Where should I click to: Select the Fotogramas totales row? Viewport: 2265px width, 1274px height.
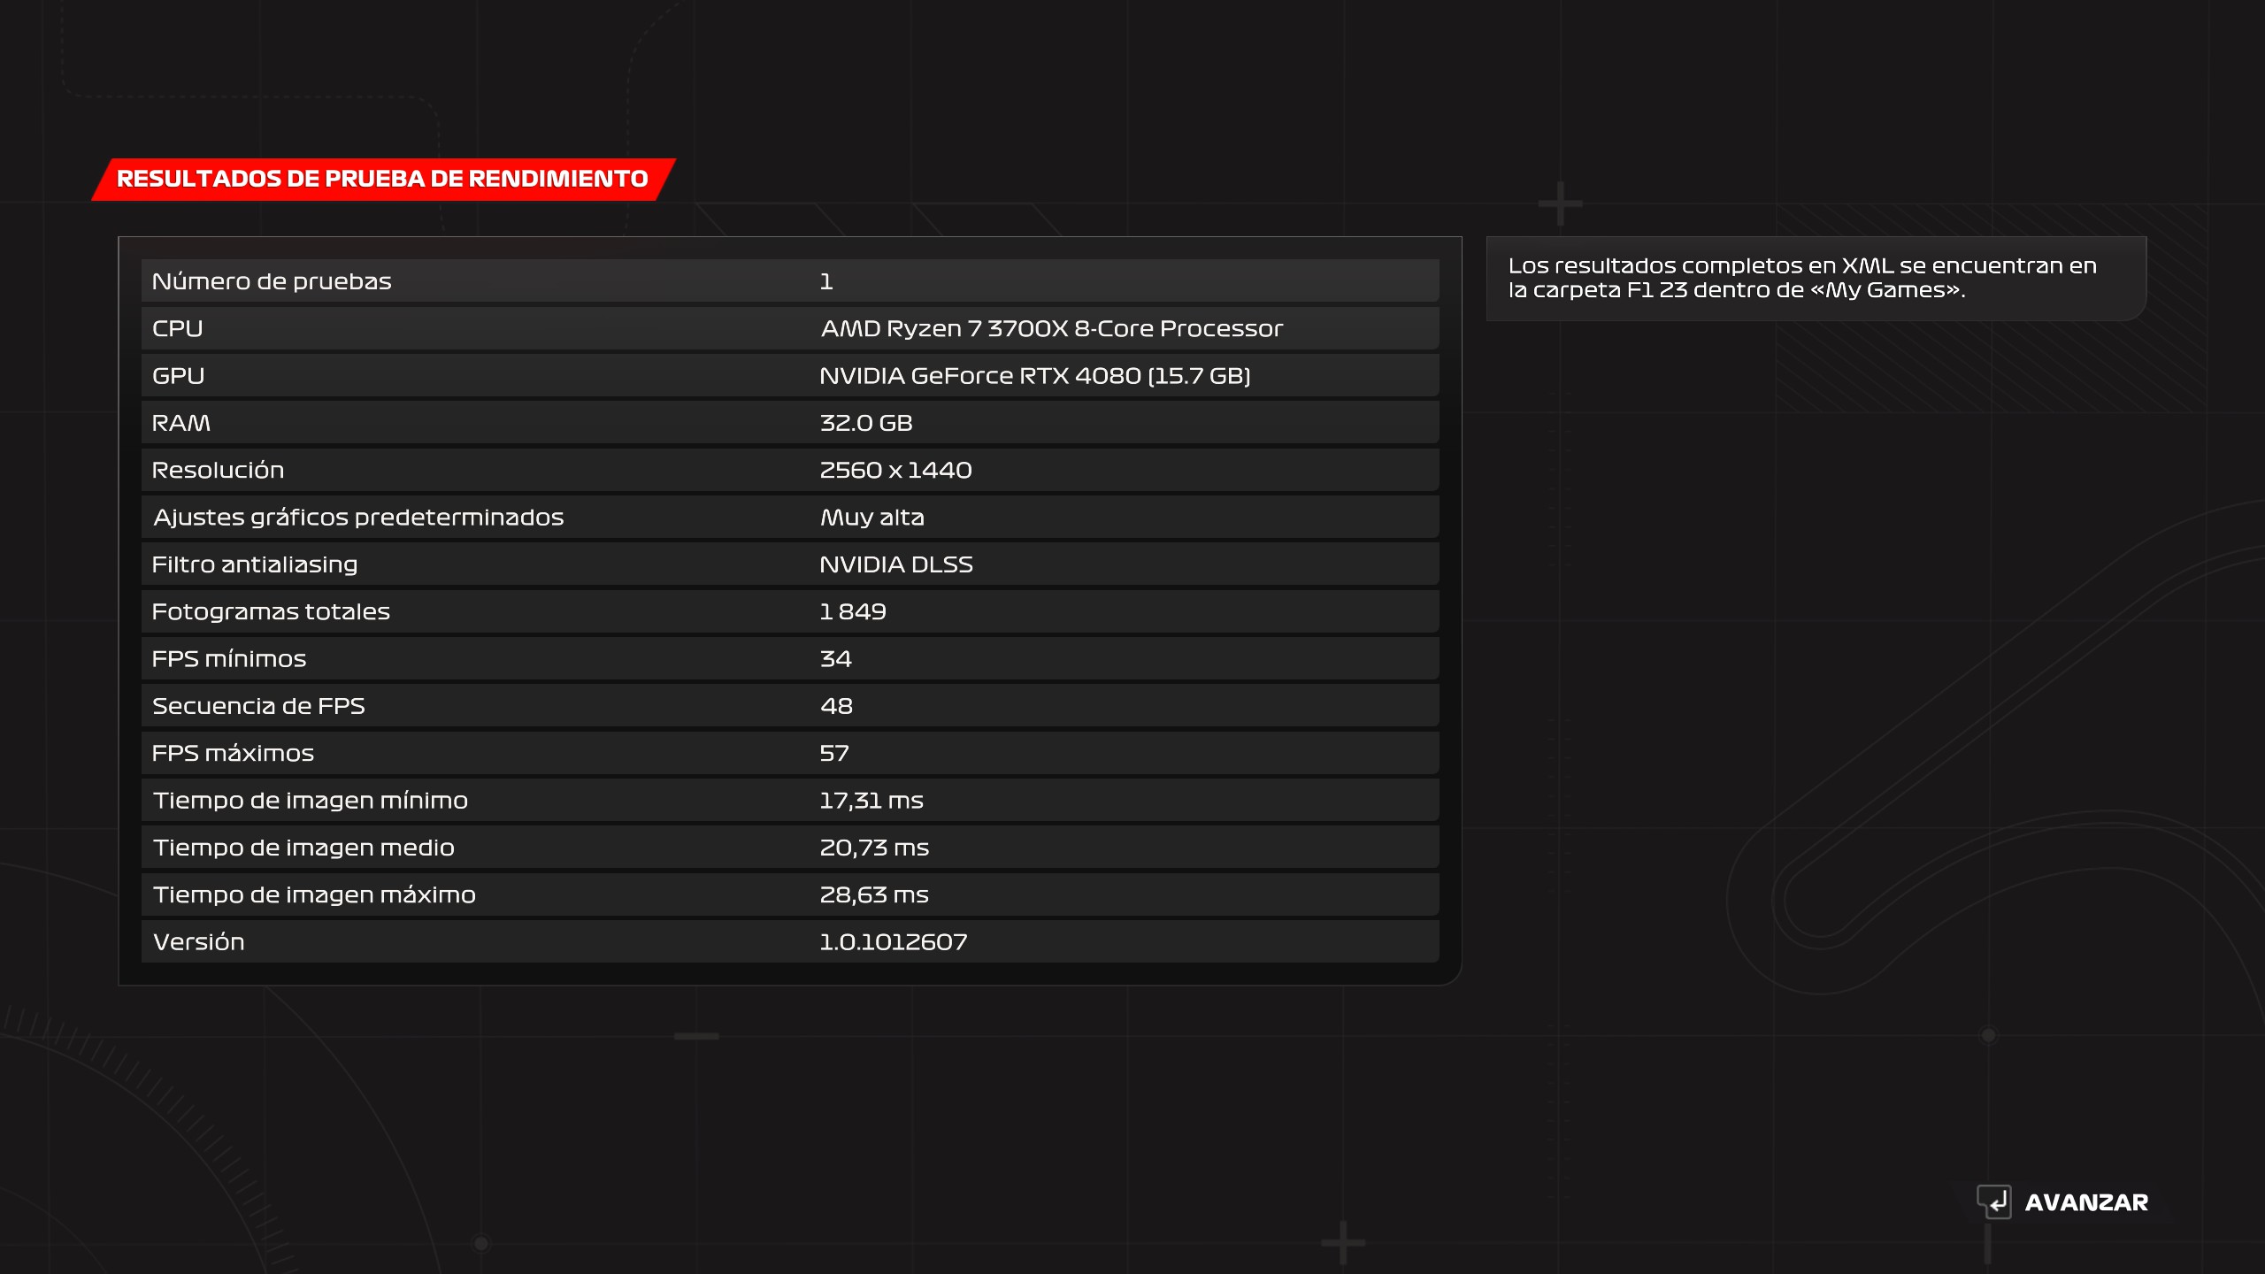tap(789, 611)
